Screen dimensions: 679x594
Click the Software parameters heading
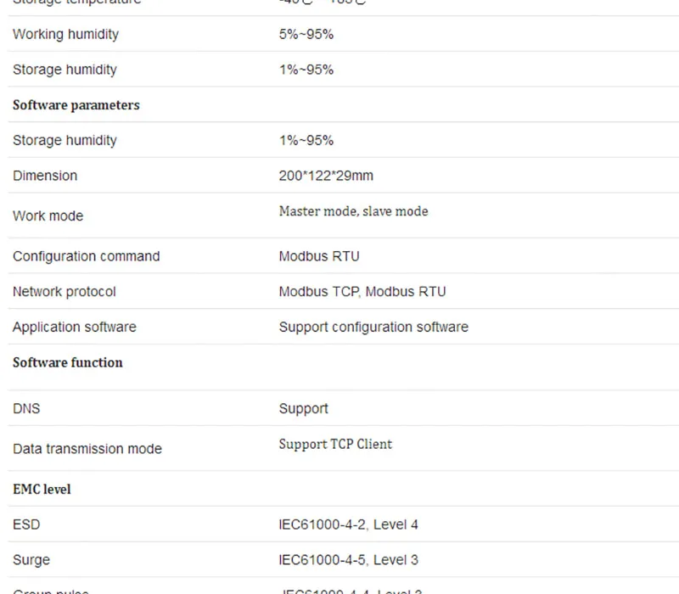pos(76,105)
